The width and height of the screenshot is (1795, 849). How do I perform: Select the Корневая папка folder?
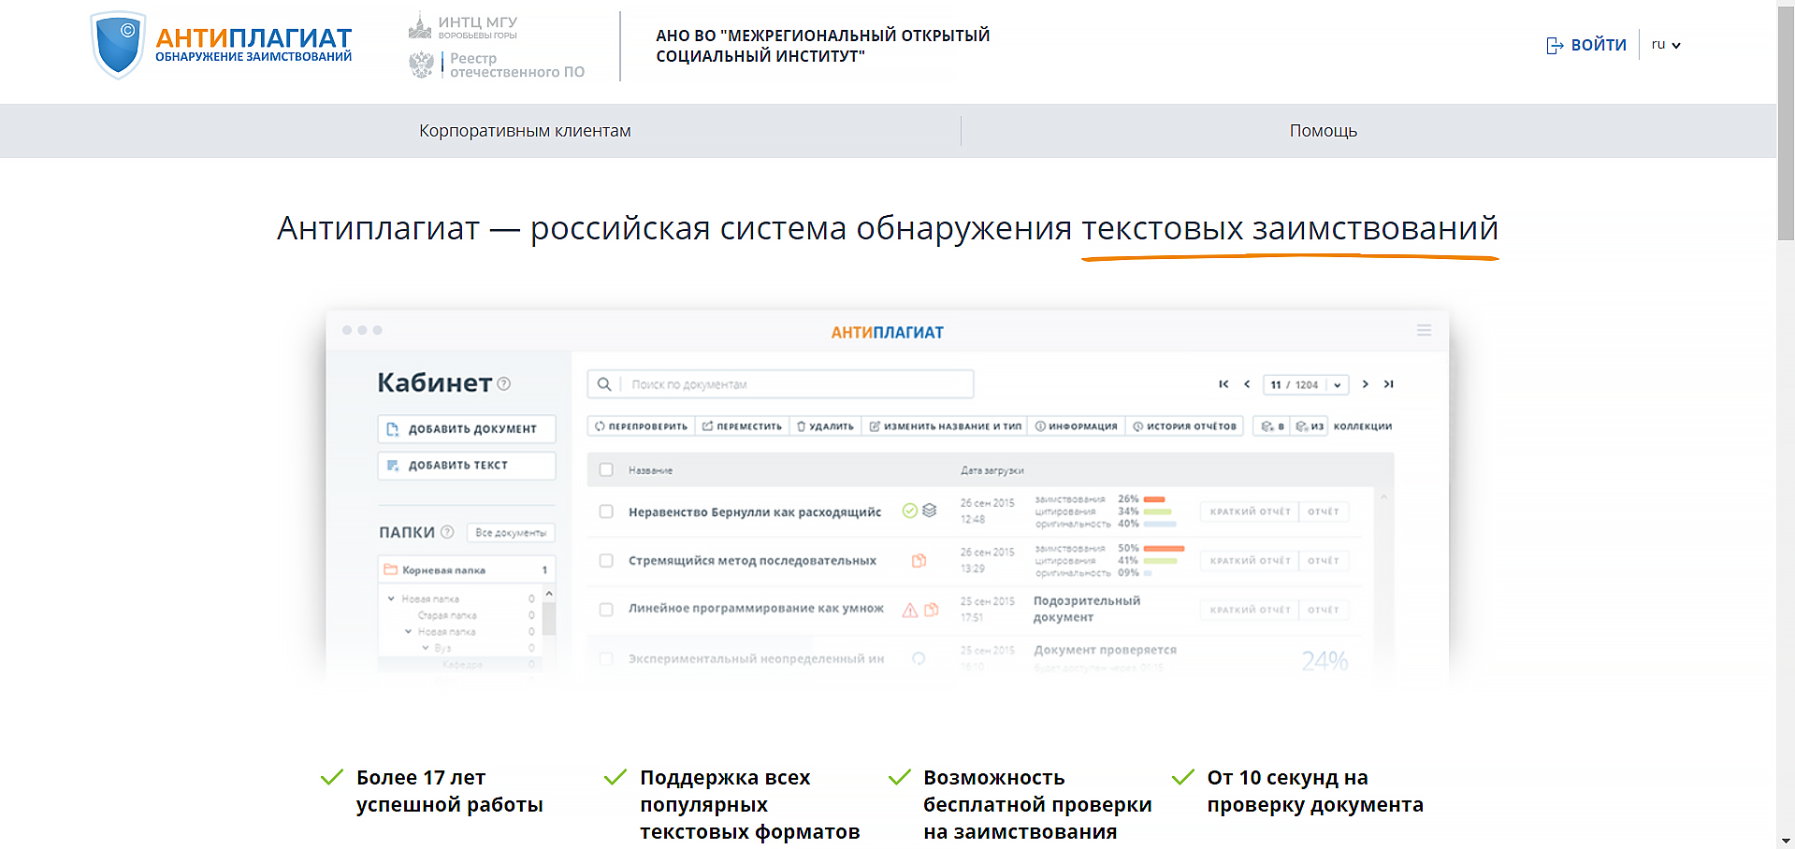tap(467, 569)
